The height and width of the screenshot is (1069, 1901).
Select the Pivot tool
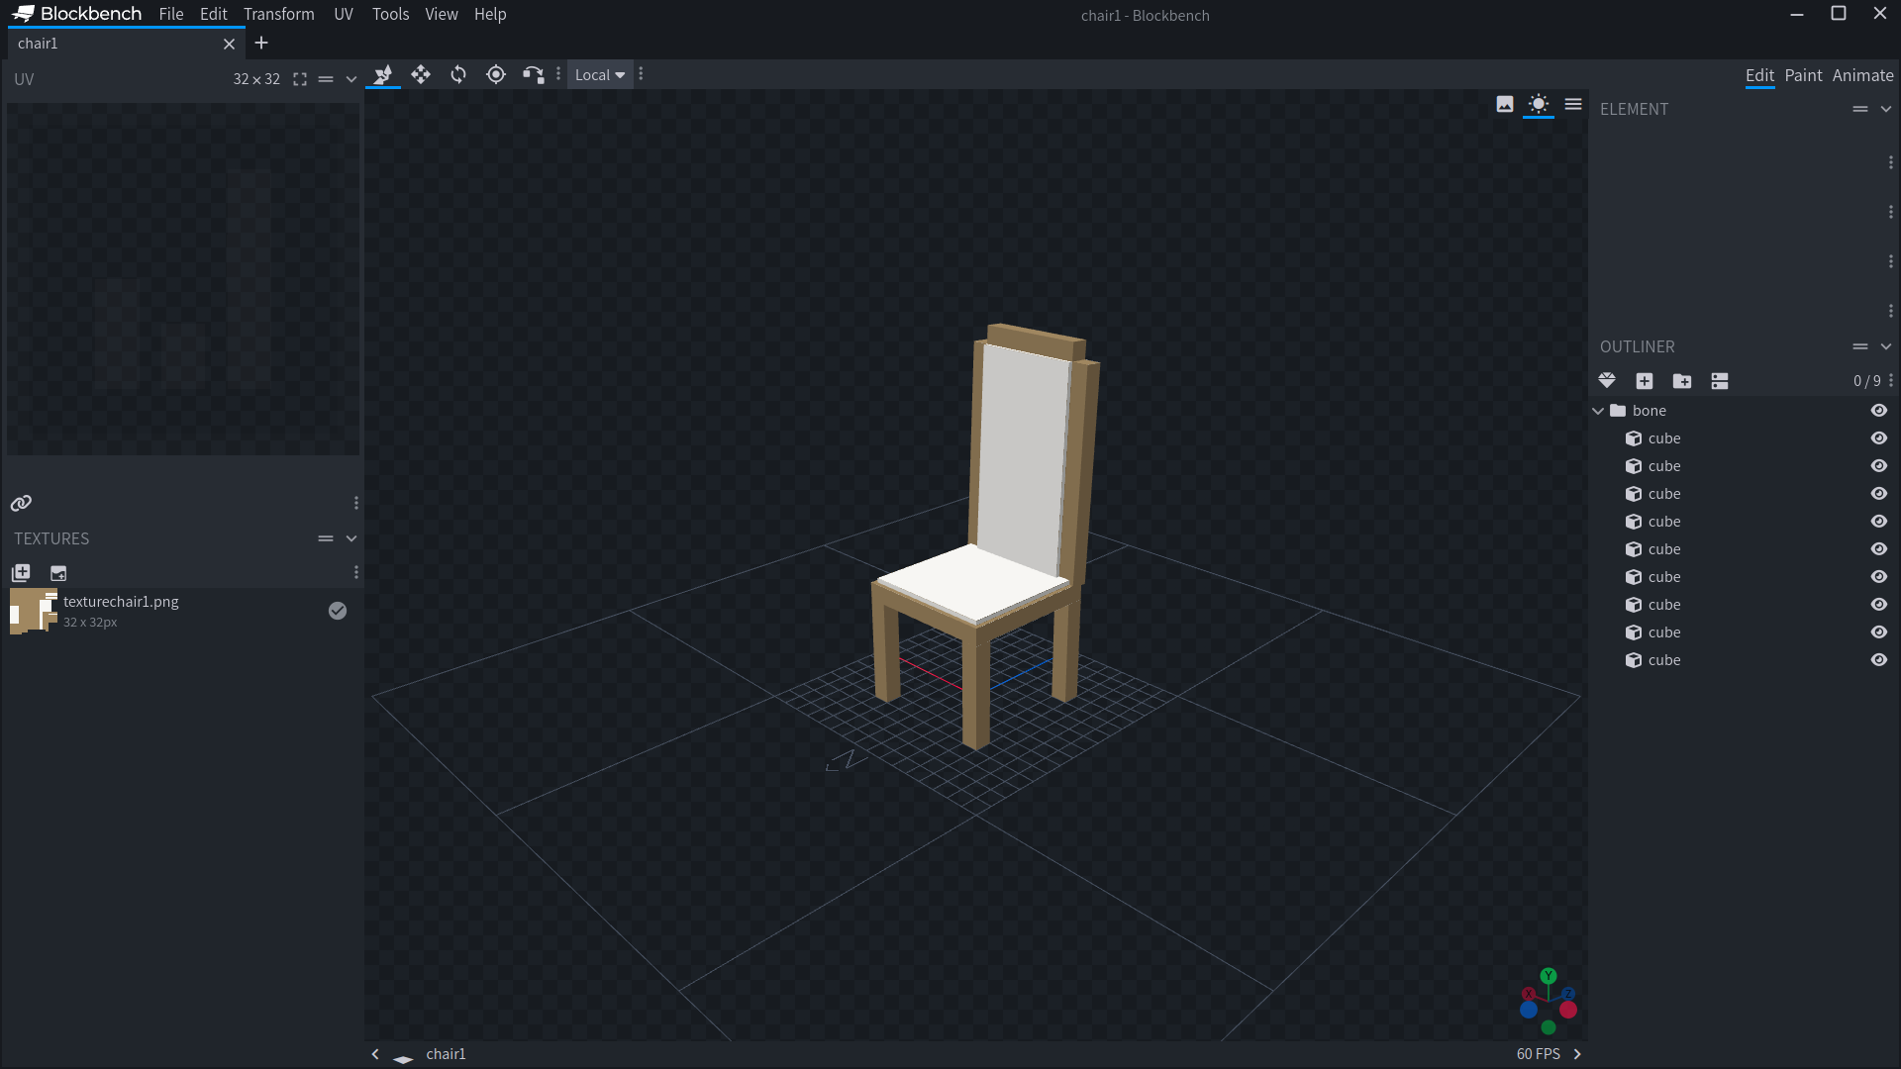(496, 75)
